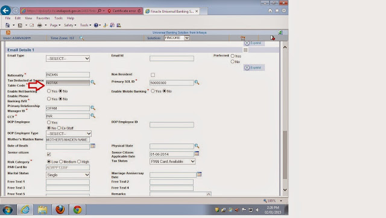Open the Safety dropdown in command bar
The image size is (386, 218).
click(70, 25)
